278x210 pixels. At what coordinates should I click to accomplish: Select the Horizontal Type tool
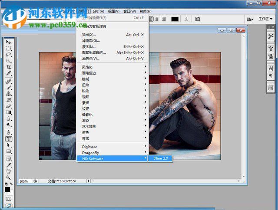click(x=9, y=139)
